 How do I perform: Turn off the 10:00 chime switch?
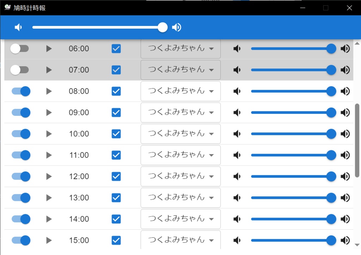pos(21,134)
